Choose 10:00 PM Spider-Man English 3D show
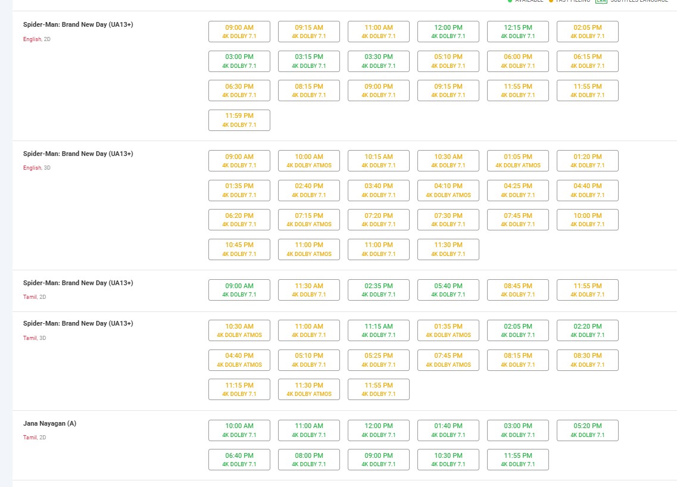This screenshot has width=677, height=487. (587, 220)
